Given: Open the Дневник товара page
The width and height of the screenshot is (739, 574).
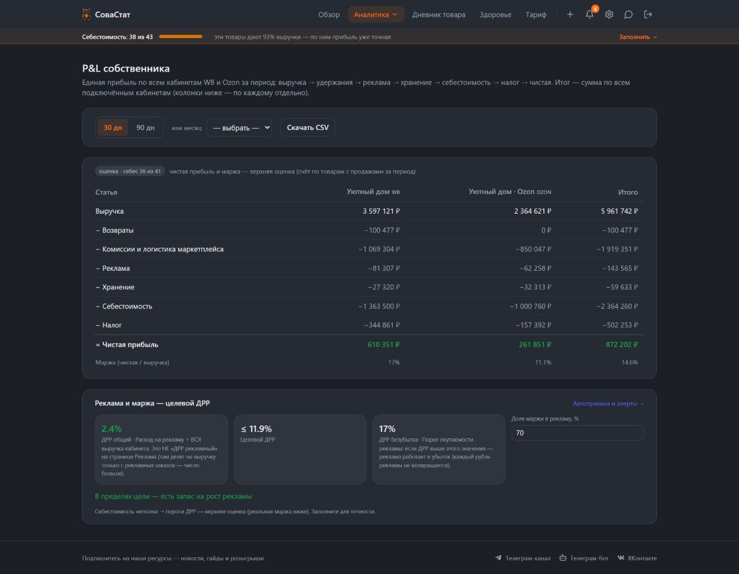Looking at the screenshot, I should click(439, 14).
